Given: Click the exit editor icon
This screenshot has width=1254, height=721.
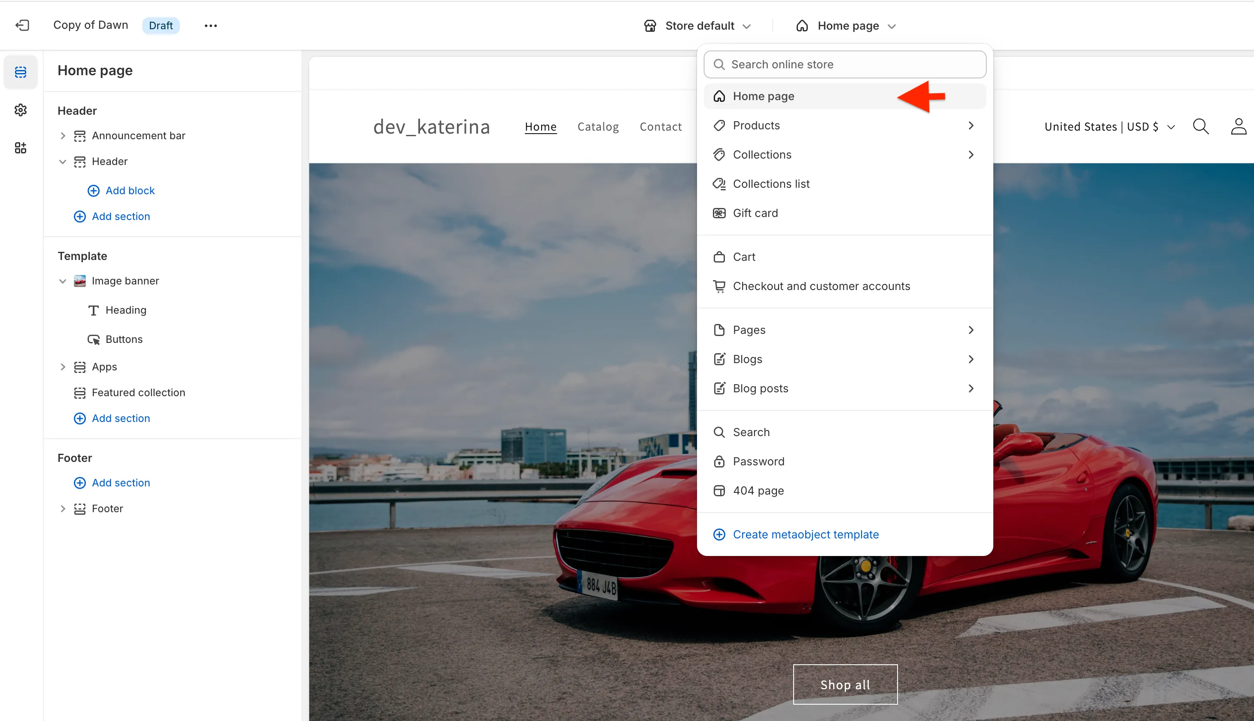Looking at the screenshot, I should 22,25.
